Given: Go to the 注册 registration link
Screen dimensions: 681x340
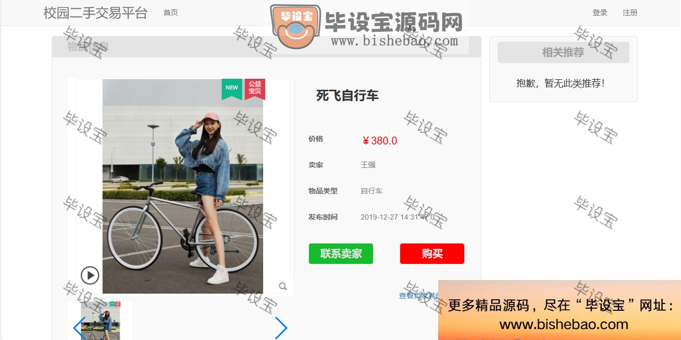Looking at the screenshot, I should 630,13.
